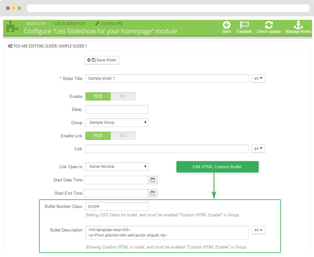The height and width of the screenshot is (257, 314).
Task: Open Slider Title language dropdown en
Action: [258, 78]
